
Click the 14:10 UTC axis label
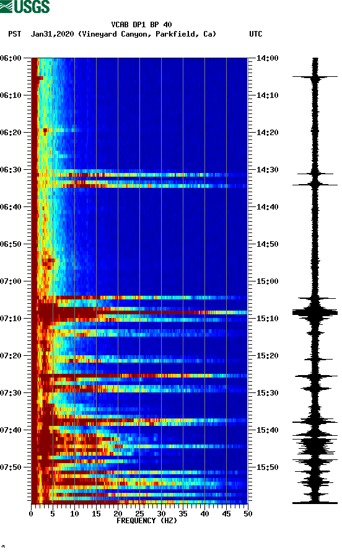pyautogui.click(x=267, y=95)
